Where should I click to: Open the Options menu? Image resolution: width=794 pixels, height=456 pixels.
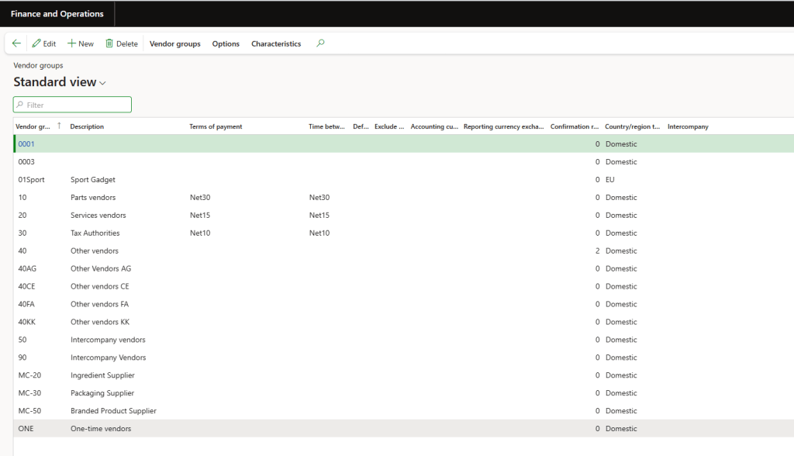[x=226, y=43]
